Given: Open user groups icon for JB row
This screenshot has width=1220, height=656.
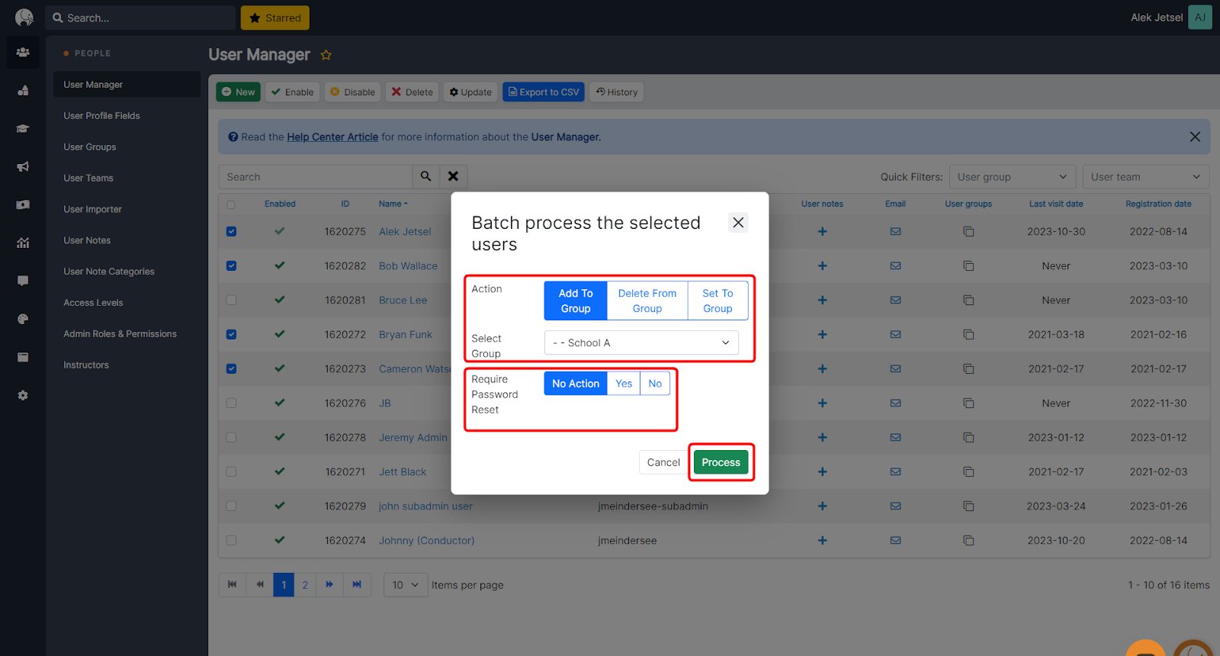Looking at the screenshot, I should [968, 403].
